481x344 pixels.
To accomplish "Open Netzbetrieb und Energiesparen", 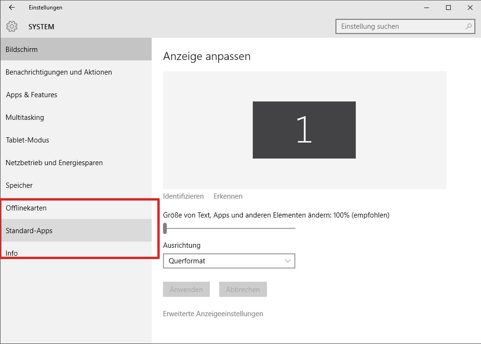I will click(76, 163).
